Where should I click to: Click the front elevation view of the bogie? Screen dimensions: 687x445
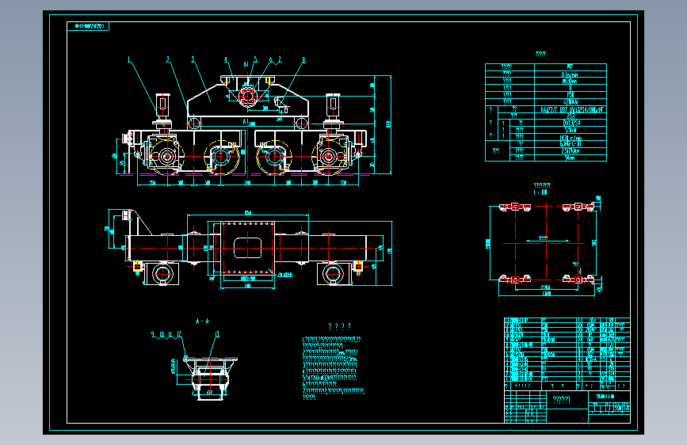(x=247, y=127)
